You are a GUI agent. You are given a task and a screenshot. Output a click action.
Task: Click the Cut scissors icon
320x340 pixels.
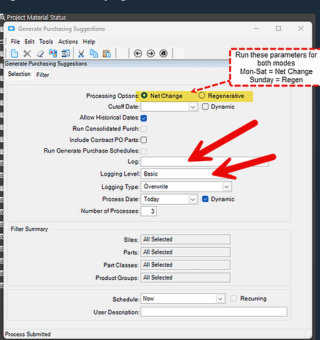coord(81,54)
